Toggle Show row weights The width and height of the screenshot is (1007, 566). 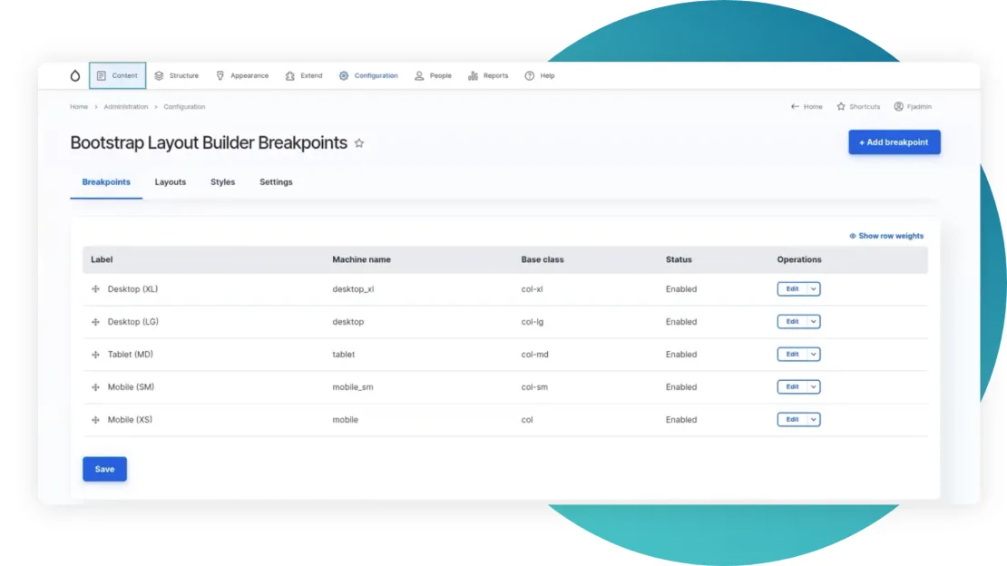pyautogui.click(x=886, y=236)
